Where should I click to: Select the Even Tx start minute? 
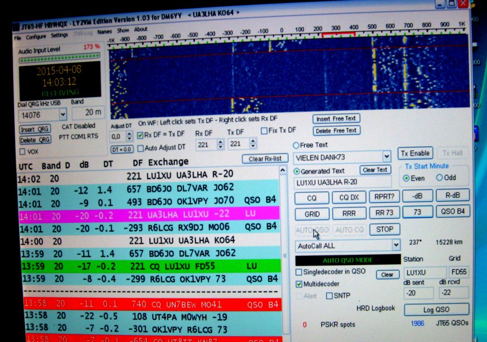tap(406, 178)
